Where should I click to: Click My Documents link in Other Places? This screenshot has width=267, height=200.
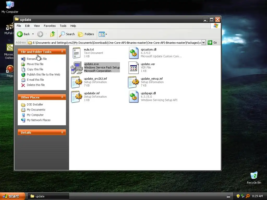(x=36, y=110)
